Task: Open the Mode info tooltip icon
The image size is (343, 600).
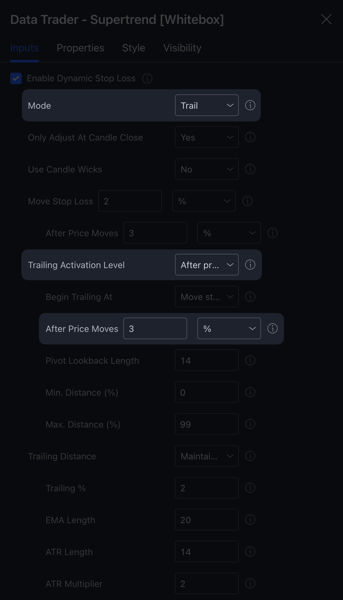Action: [250, 105]
